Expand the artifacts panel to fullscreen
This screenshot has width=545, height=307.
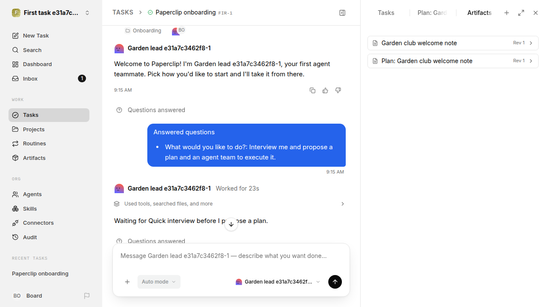click(521, 13)
